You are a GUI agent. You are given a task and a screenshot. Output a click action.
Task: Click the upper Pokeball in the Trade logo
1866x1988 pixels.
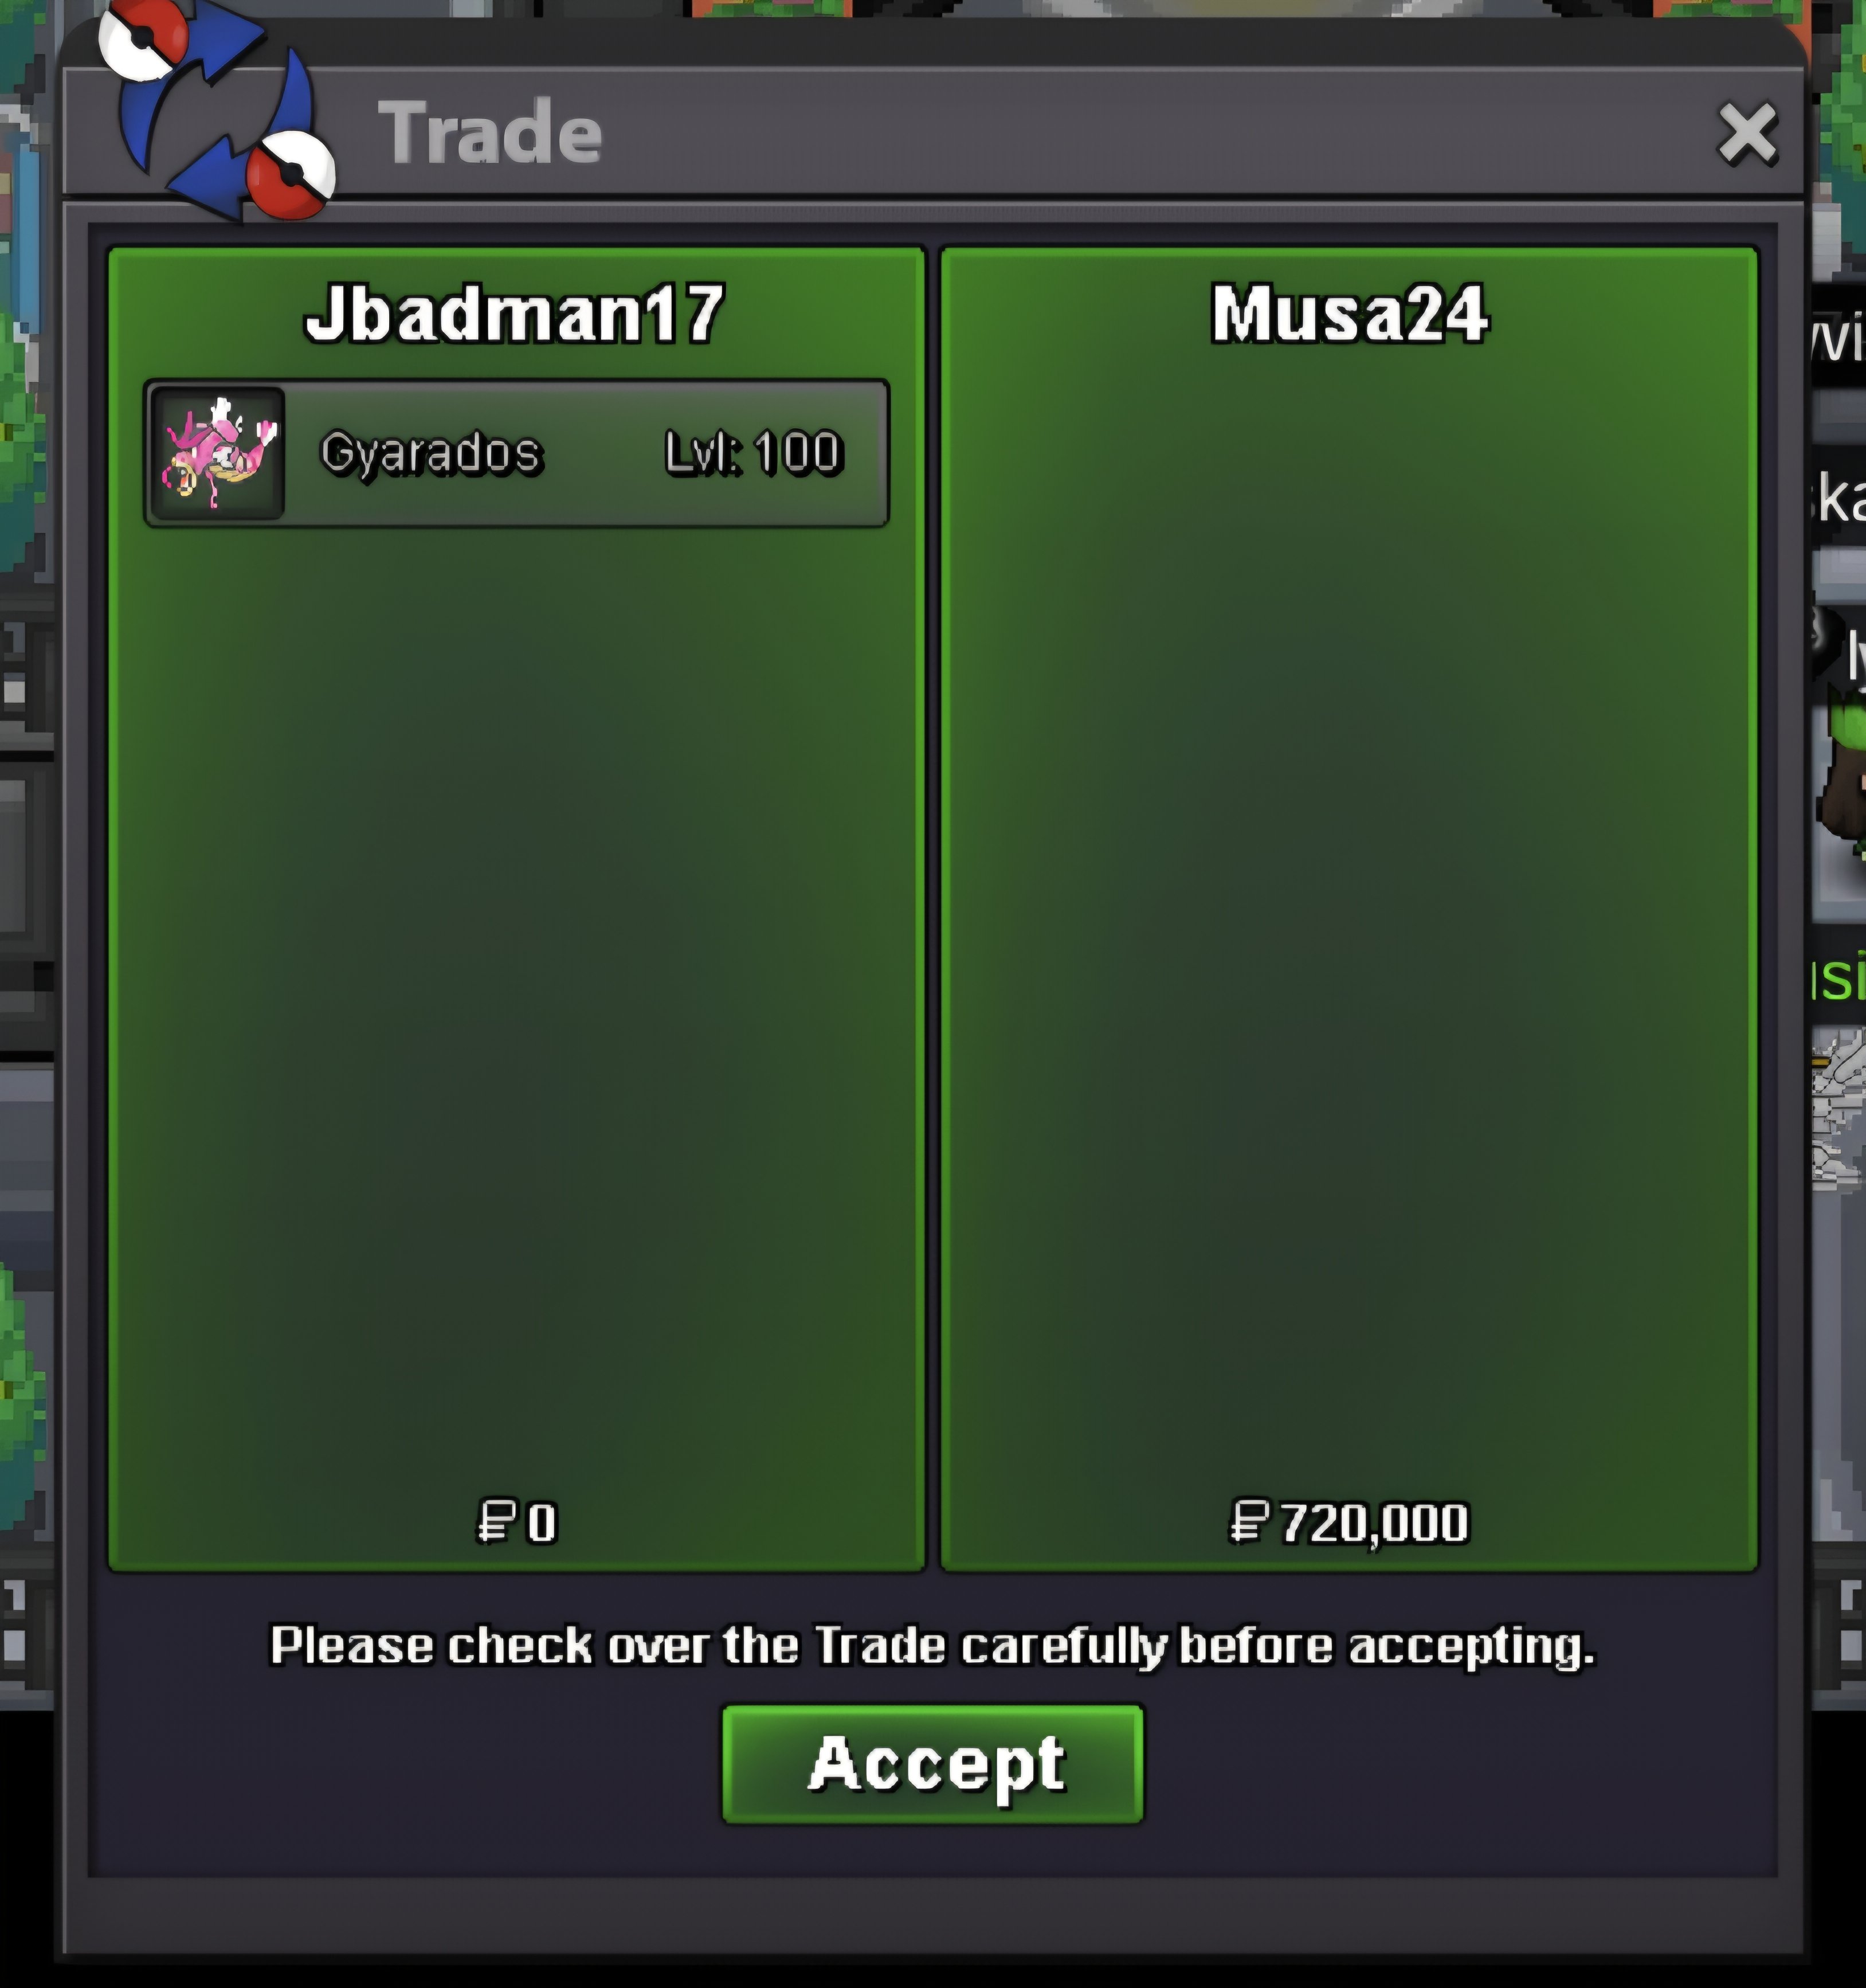[x=143, y=38]
